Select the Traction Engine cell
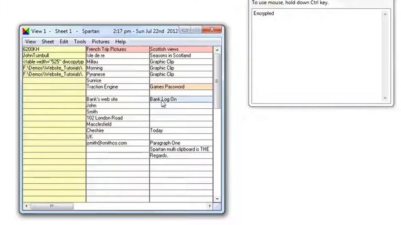 pos(118,87)
